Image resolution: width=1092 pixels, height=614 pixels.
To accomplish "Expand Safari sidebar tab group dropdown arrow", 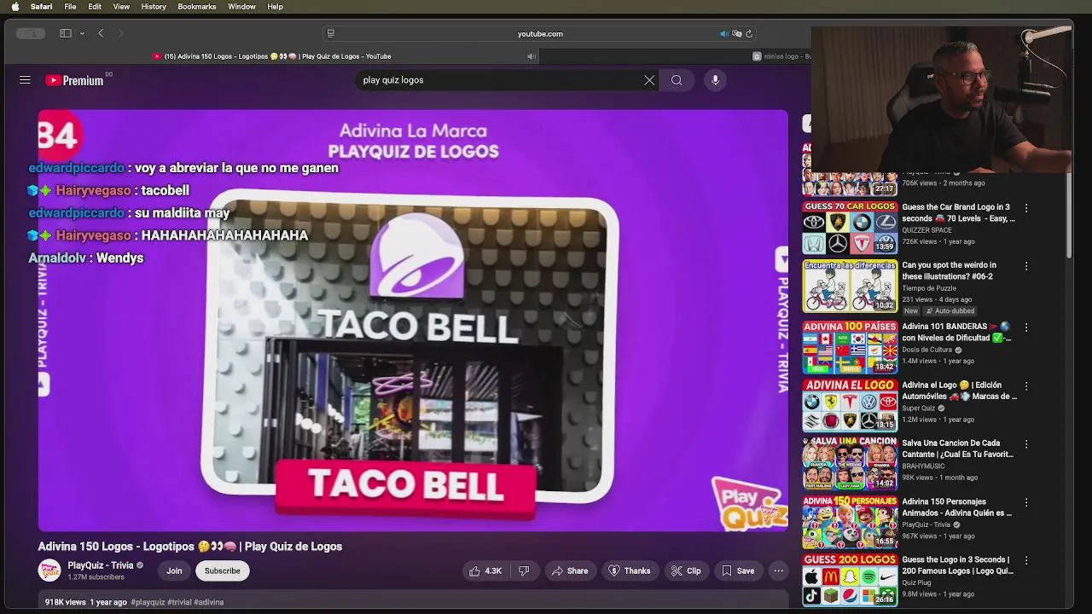I will point(82,33).
